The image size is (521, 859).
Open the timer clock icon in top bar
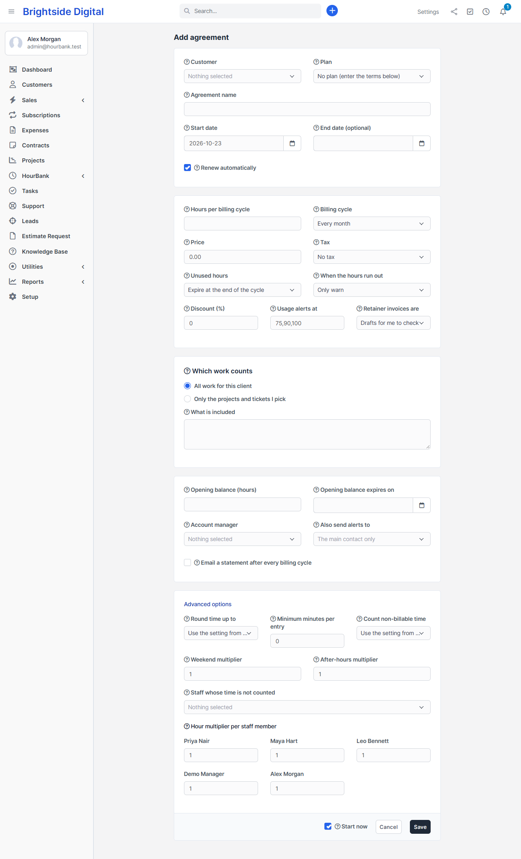486,12
